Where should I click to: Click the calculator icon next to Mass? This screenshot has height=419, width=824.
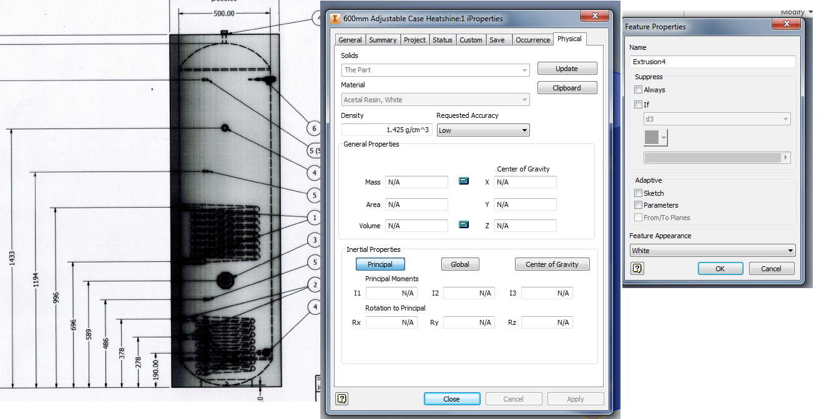pyautogui.click(x=463, y=181)
